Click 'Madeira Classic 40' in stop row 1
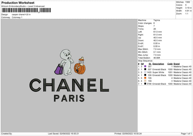 [x=182, y=66]
